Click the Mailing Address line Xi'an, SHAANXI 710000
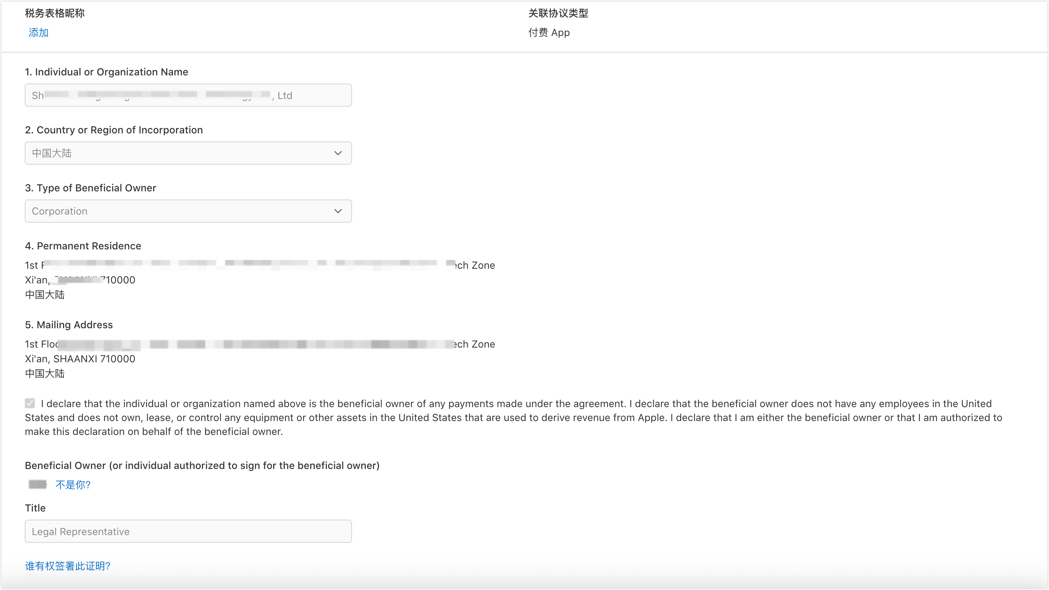Image resolution: width=1049 pixels, height=590 pixels. click(x=80, y=359)
